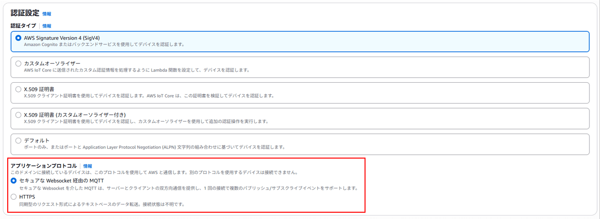The width and height of the screenshot is (600, 219).
Task: Click the Lambda 関数 description under カスタムオーソライザー
Action: pos(136,70)
